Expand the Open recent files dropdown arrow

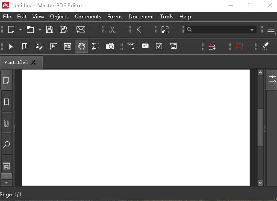pos(40,29)
